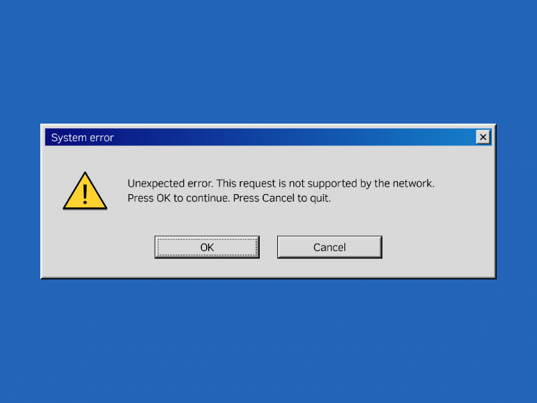Click the exclamation mark inside the warning icon

pos(85,193)
